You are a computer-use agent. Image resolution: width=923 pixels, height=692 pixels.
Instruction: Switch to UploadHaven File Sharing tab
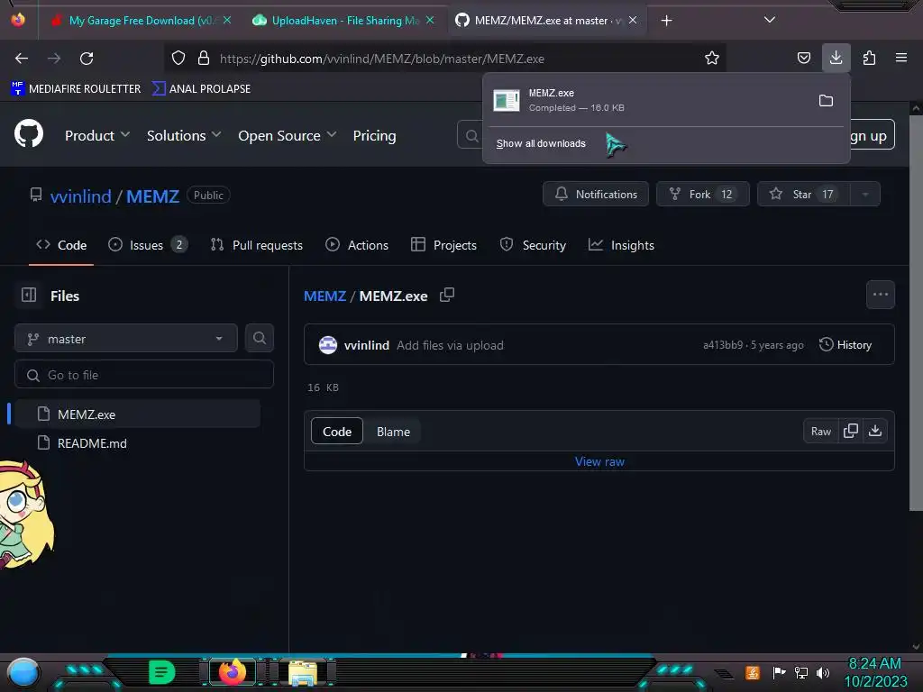point(344,21)
